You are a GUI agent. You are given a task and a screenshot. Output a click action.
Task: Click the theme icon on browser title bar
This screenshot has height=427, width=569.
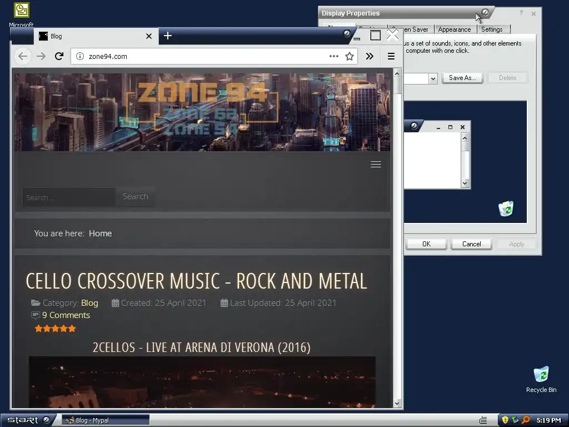point(347,33)
